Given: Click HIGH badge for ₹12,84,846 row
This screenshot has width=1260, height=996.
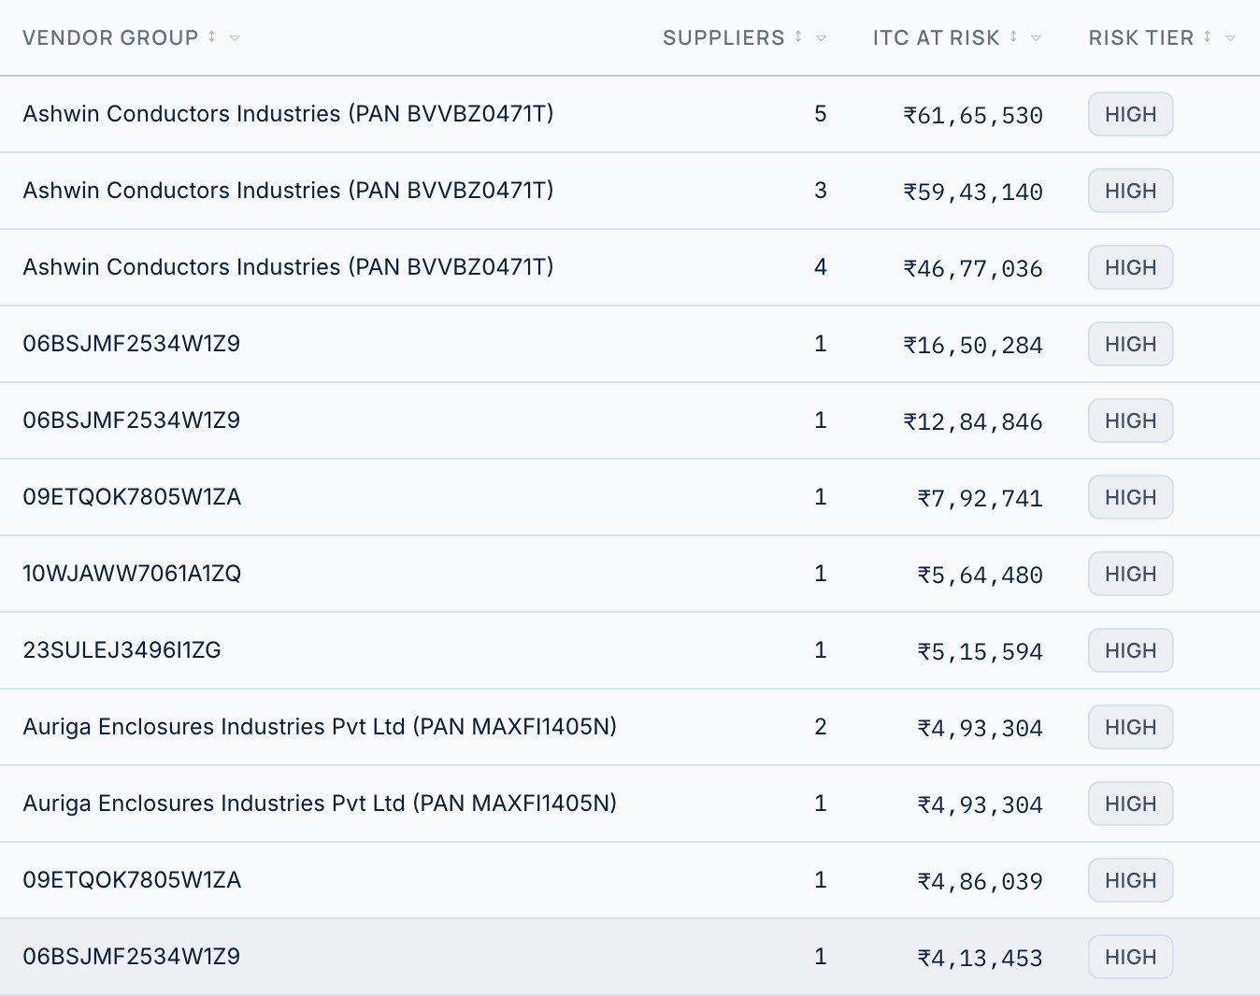Looking at the screenshot, I should tap(1130, 420).
